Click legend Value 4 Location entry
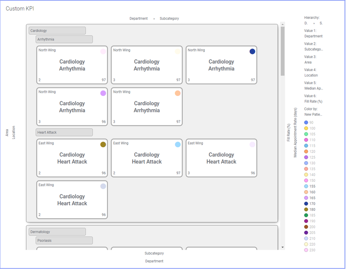 point(311,75)
